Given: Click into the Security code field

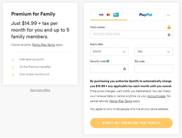Looking at the screenshot, I should (x=106, y=69).
